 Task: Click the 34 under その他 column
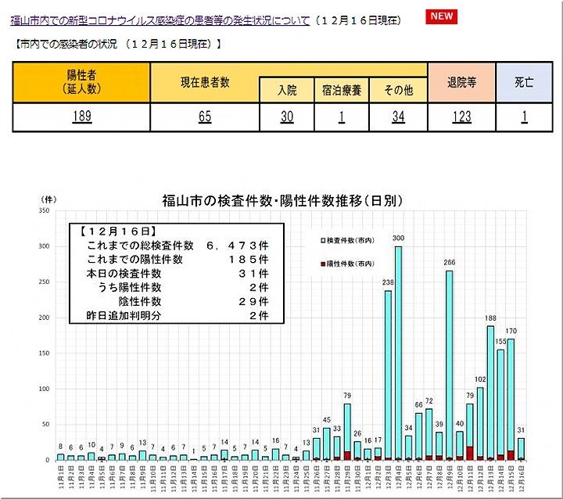click(x=398, y=117)
